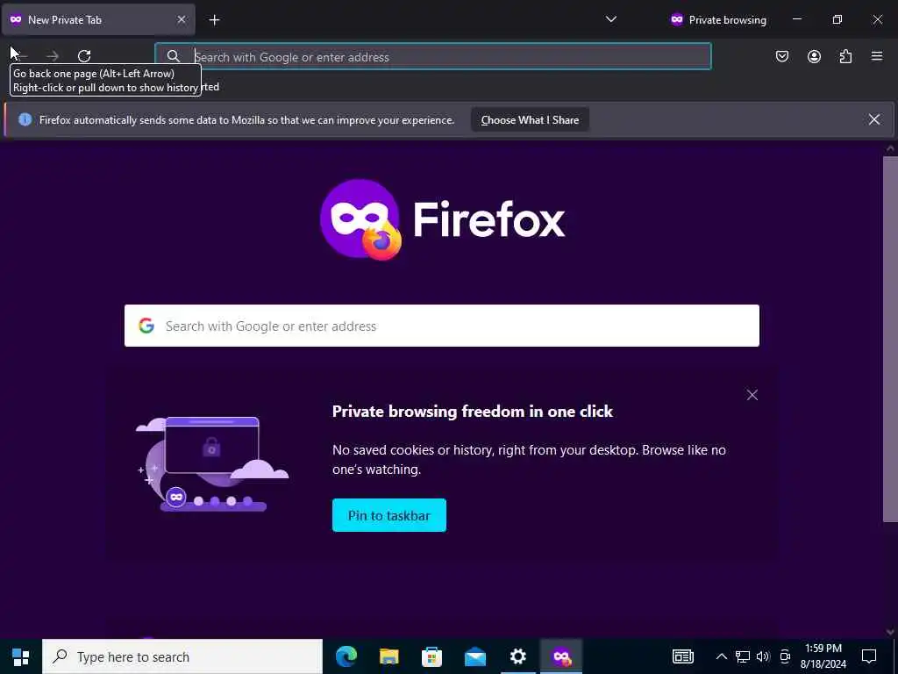Focus the address bar field
The width and height of the screenshot is (898, 674).
coord(433,56)
